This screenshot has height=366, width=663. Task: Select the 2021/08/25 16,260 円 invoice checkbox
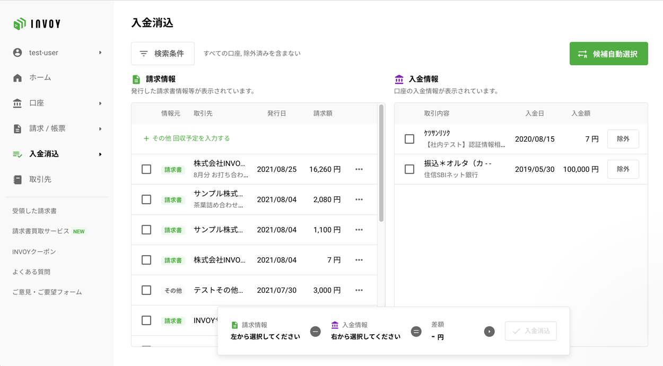pos(146,169)
